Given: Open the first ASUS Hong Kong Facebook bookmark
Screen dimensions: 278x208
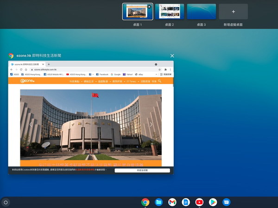Looking at the screenshot, I should (31, 74).
